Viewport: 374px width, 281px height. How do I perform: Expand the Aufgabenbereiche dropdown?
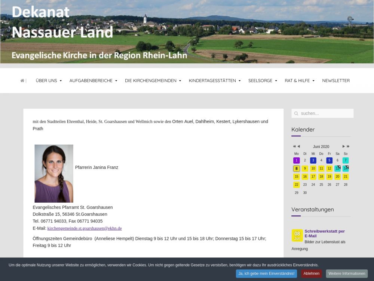[x=93, y=81]
